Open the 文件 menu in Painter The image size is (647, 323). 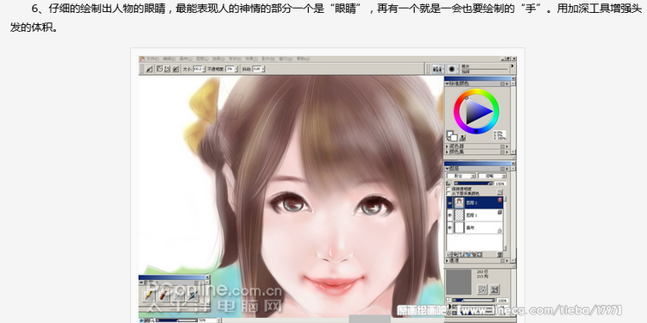pos(152,59)
